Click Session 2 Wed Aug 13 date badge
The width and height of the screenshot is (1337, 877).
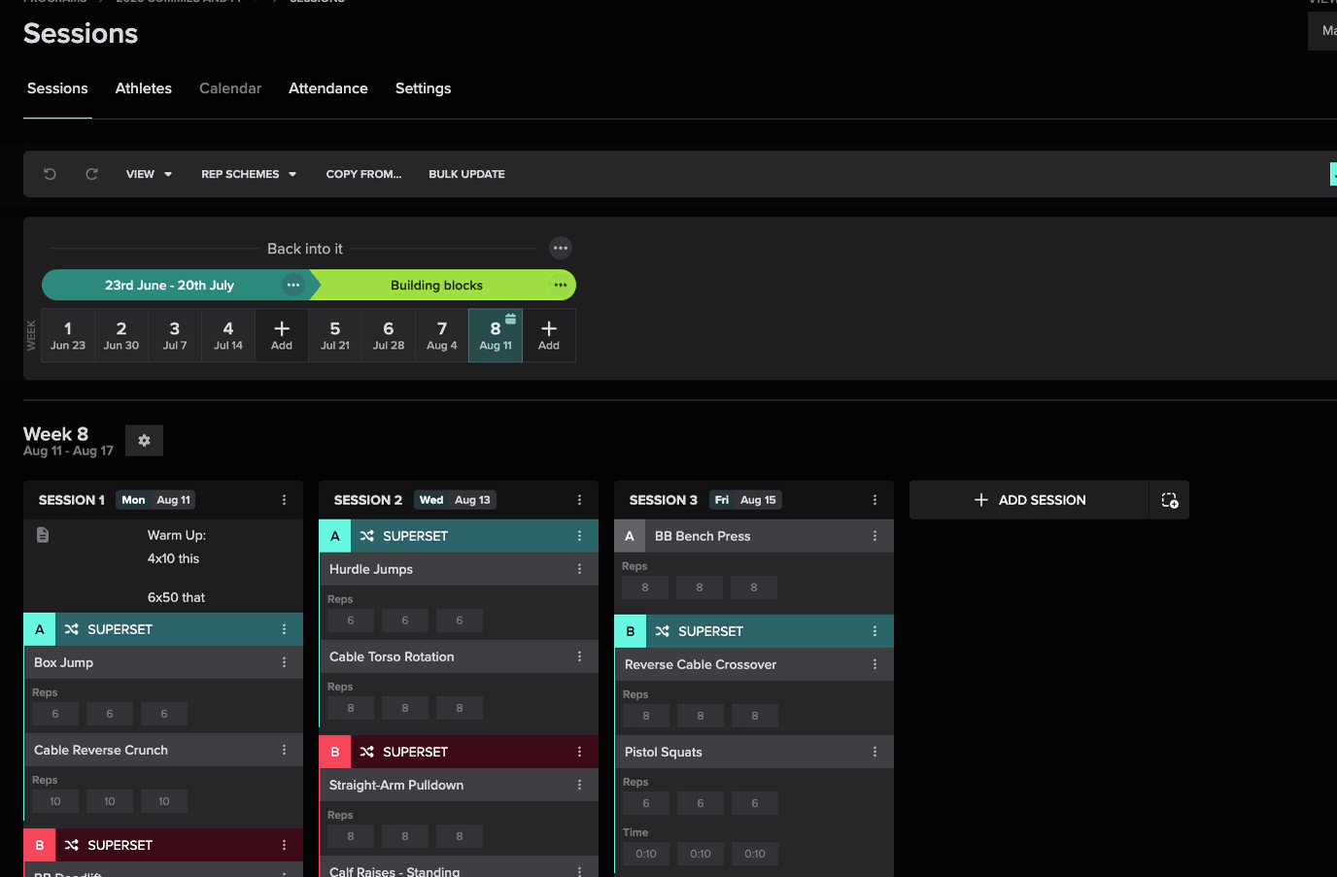(x=456, y=500)
